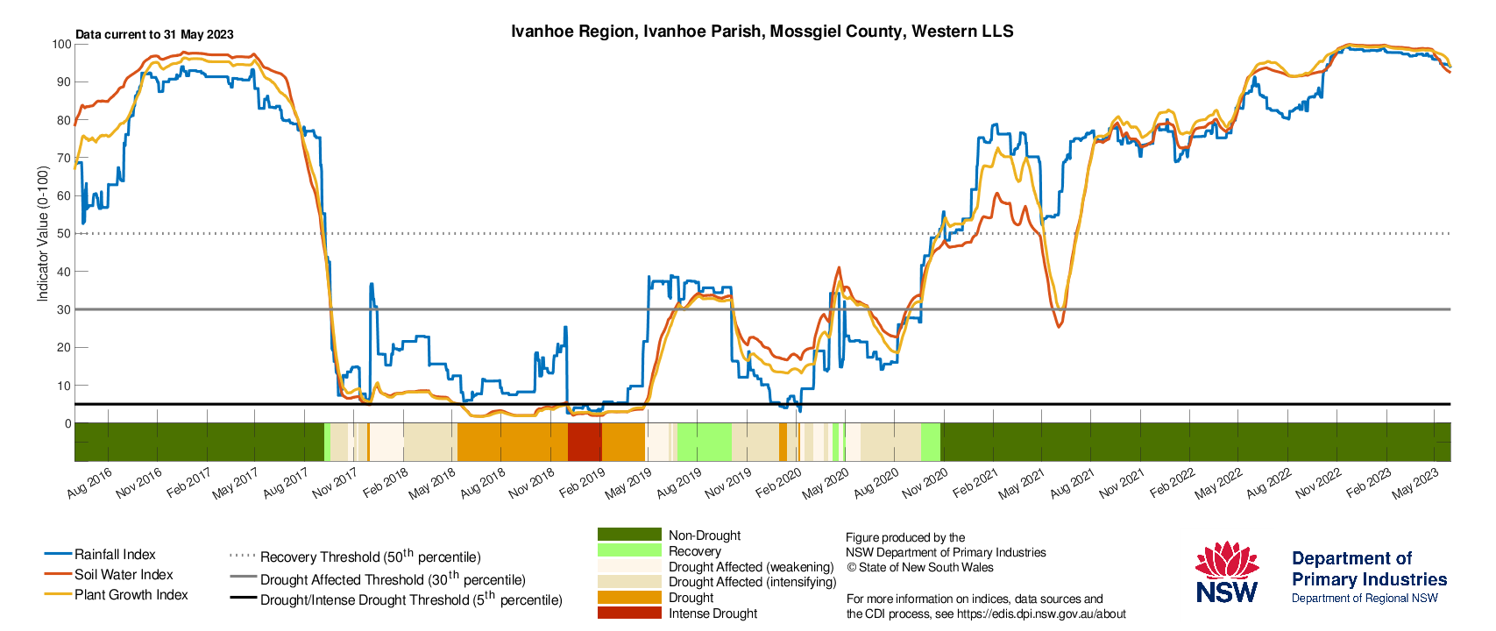1496x631 pixels.
Task: Click the chart title Ivanhoe Region, Ivanhoe Parish
Action: tap(762, 32)
